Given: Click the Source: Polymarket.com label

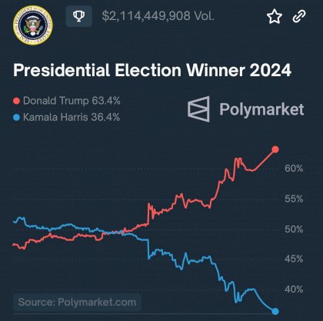Looking at the screenshot, I should [77, 302].
